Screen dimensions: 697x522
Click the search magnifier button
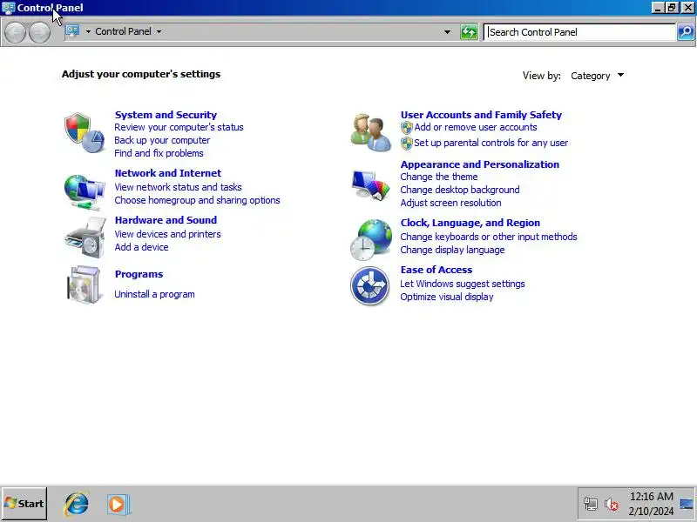tap(686, 32)
